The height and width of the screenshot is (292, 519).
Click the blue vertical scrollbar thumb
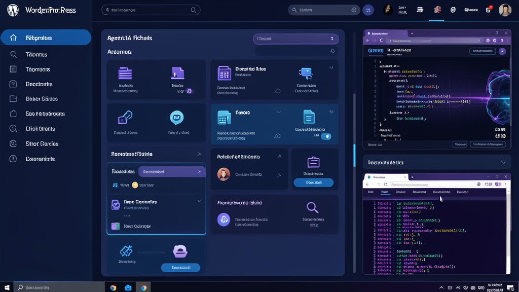[354, 155]
